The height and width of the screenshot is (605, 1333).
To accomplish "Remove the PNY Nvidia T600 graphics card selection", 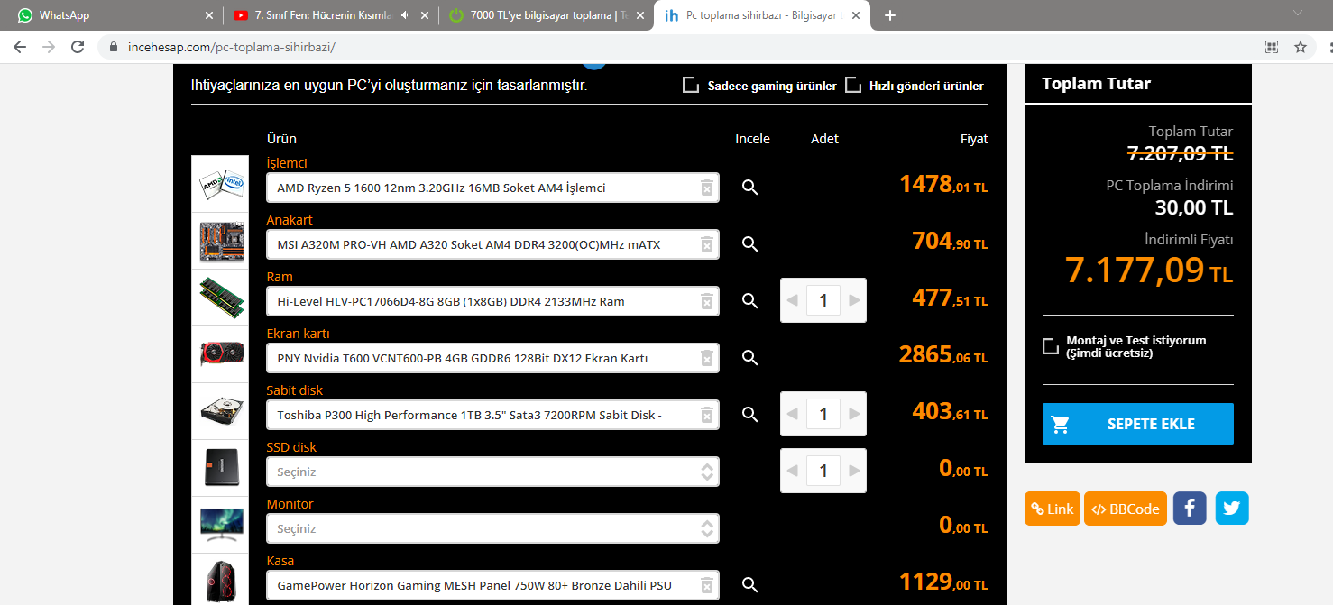I will tap(707, 358).
